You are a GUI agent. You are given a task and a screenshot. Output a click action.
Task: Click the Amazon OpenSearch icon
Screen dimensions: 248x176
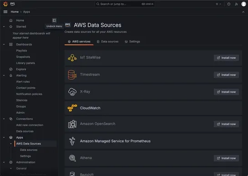(x=72, y=124)
